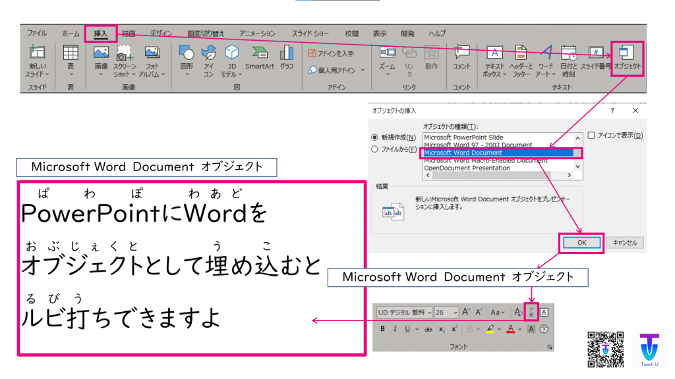Switch to the 表示 tab
The image size is (675, 379).
pyautogui.click(x=380, y=33)
